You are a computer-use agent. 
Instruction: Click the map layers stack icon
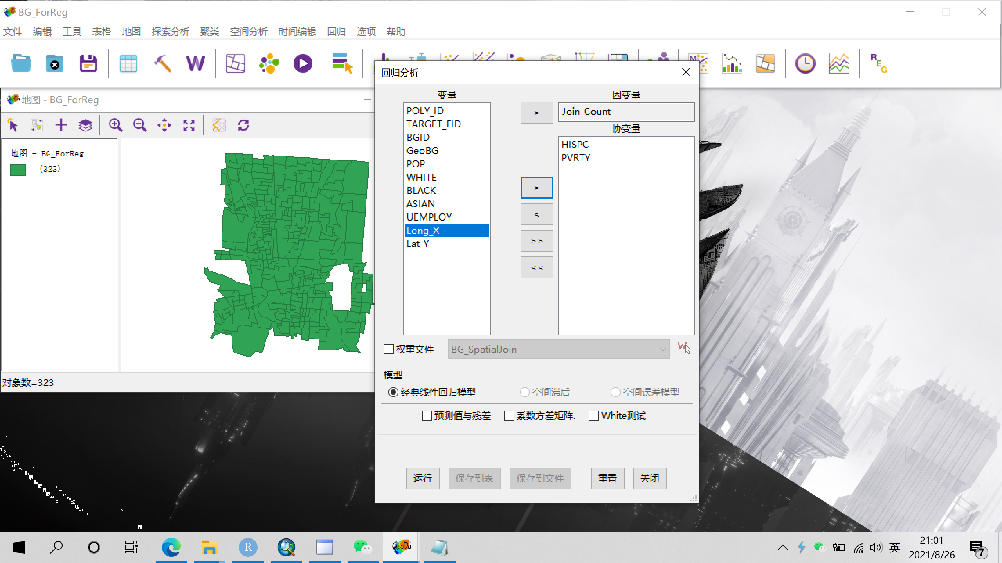tap(85, 125)
